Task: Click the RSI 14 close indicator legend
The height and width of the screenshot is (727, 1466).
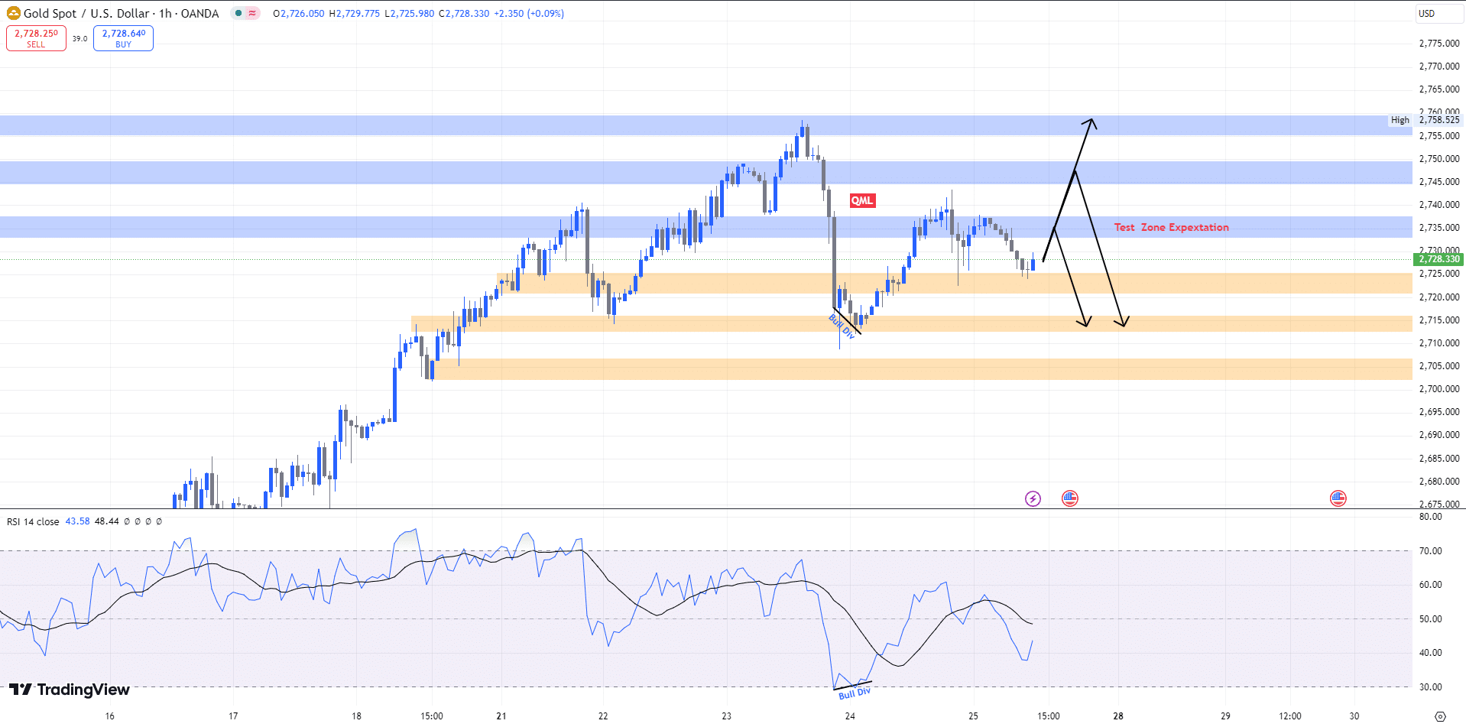Action: coord(33,521)
